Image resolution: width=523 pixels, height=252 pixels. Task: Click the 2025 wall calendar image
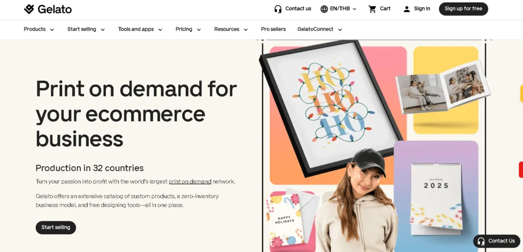[x=436, y=197]
